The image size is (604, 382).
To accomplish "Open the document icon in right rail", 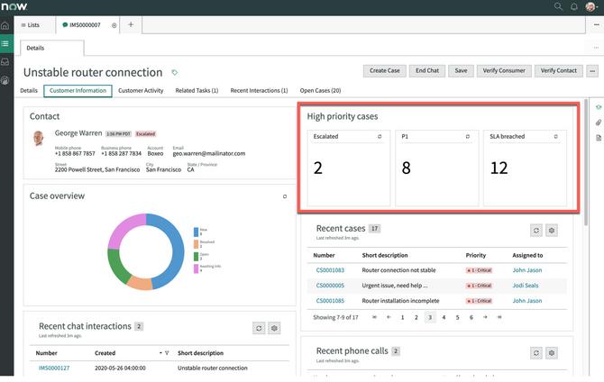I will point(599,138).
